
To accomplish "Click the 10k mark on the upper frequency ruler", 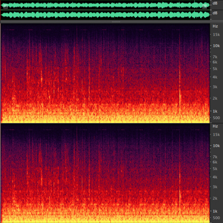I will pos(215,46).
